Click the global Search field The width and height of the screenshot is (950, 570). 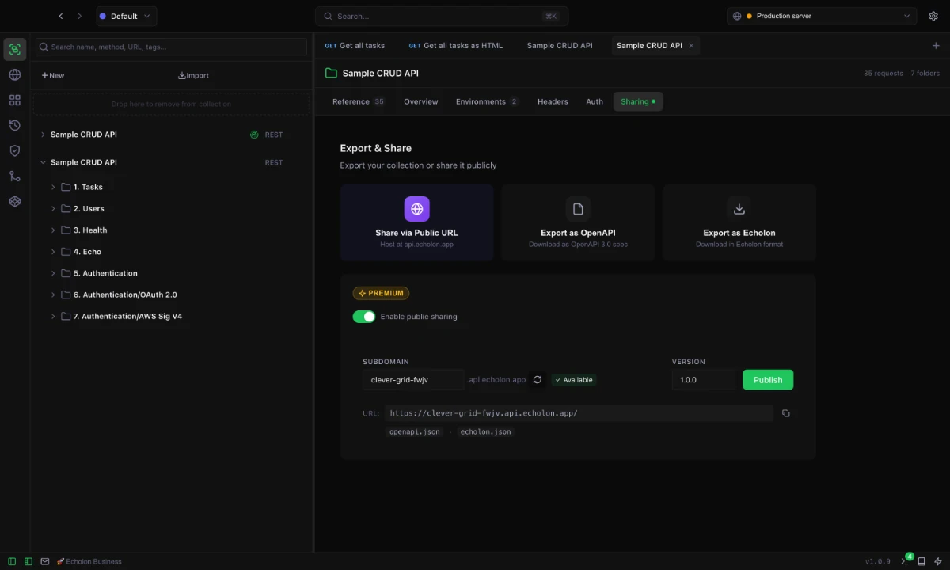coord(442,16)
